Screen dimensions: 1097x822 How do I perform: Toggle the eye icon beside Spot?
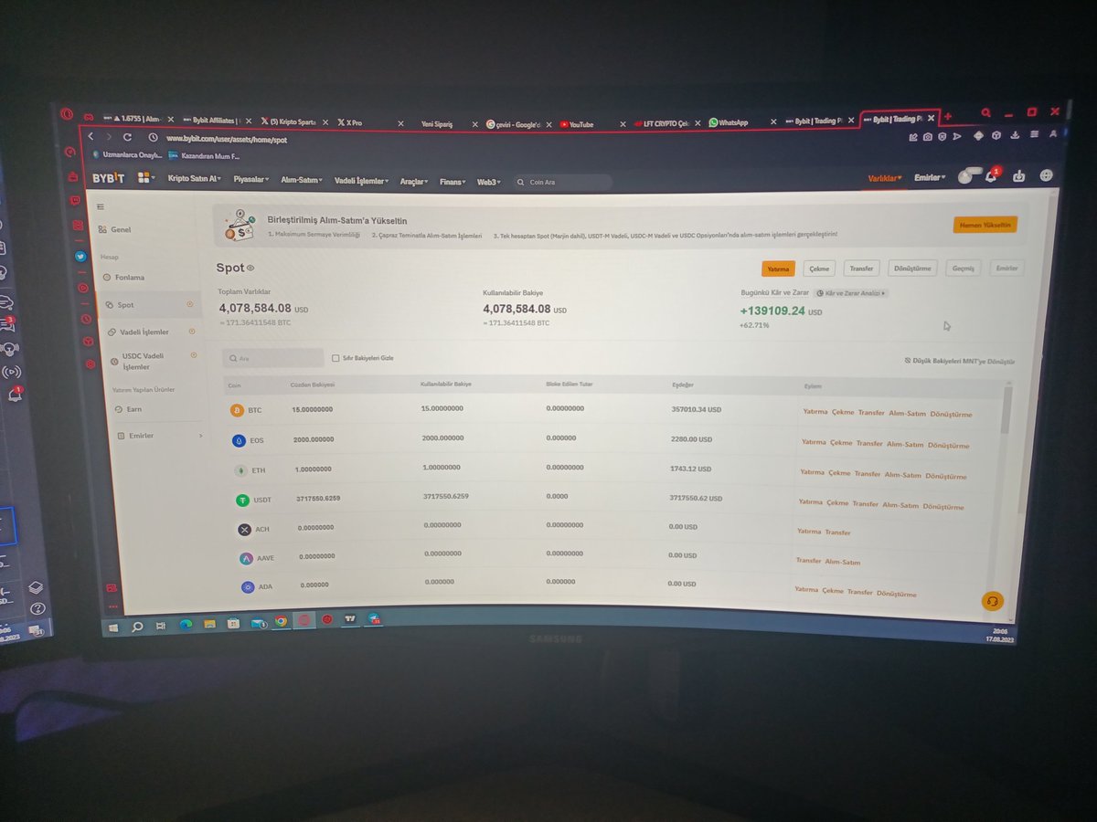(x=250, y=268)
